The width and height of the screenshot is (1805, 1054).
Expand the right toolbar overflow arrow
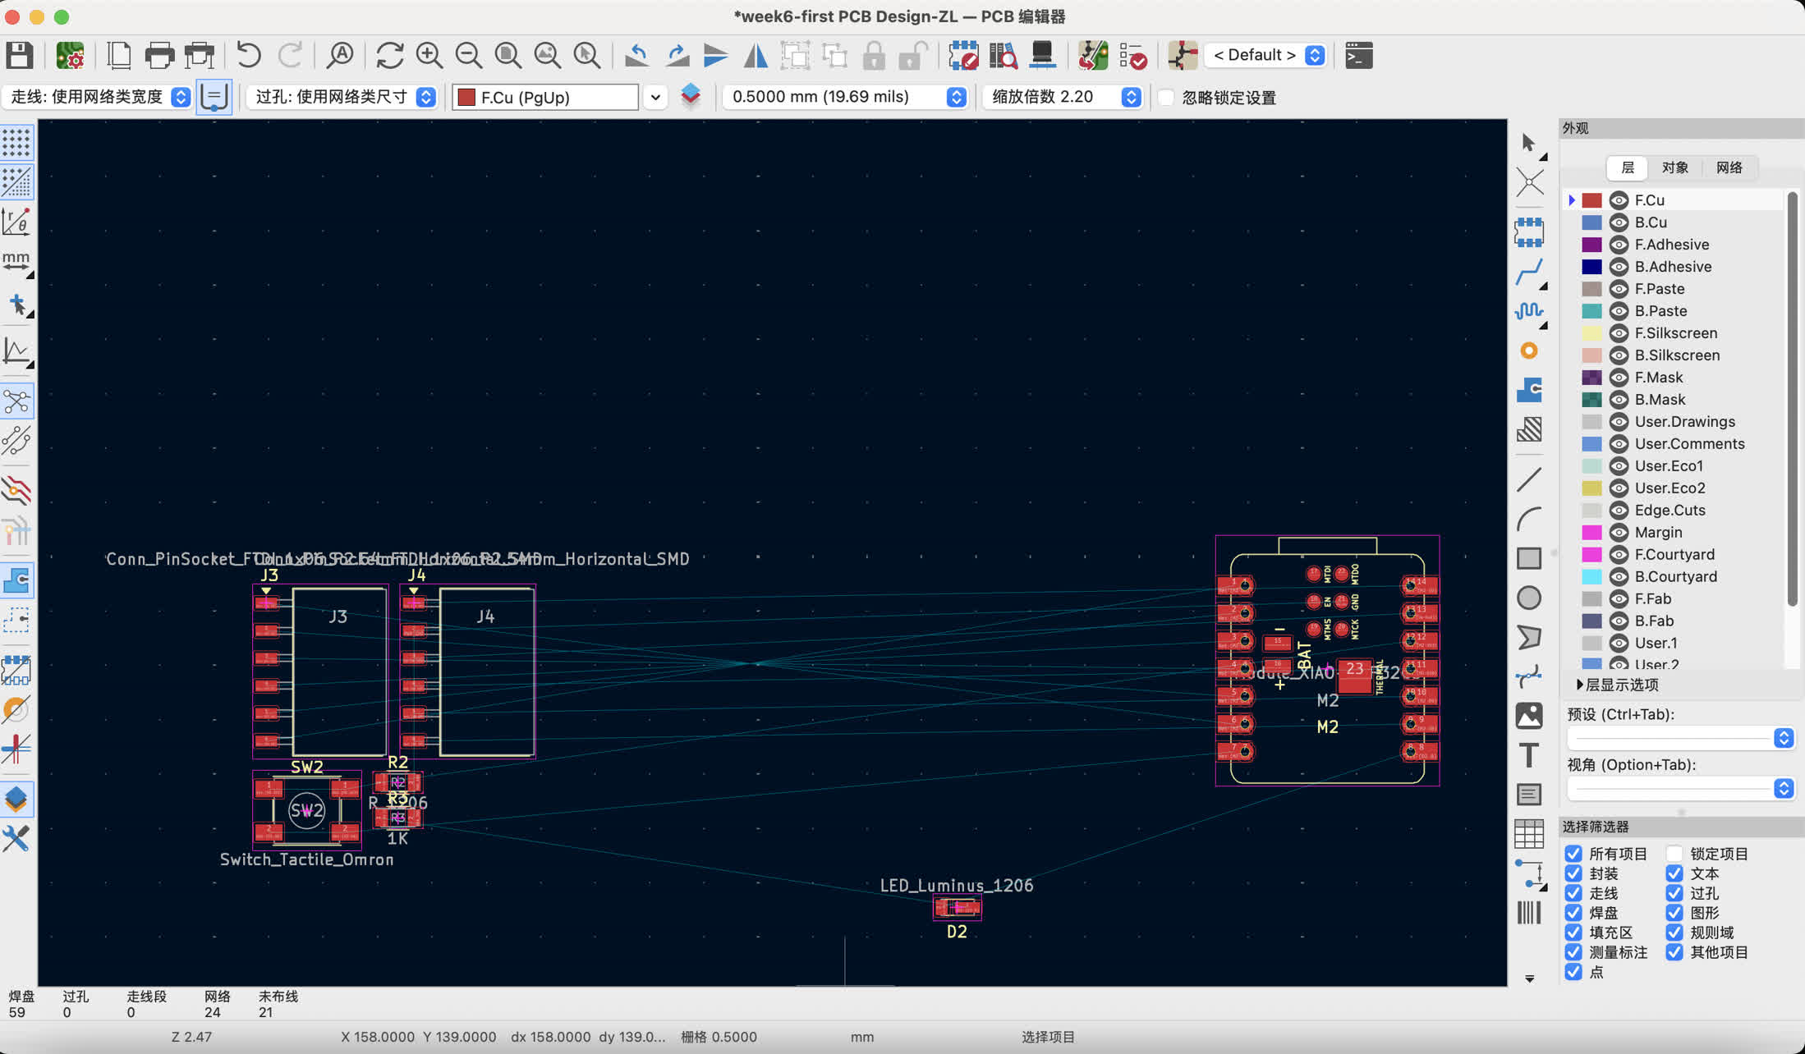coord(1529,978)
